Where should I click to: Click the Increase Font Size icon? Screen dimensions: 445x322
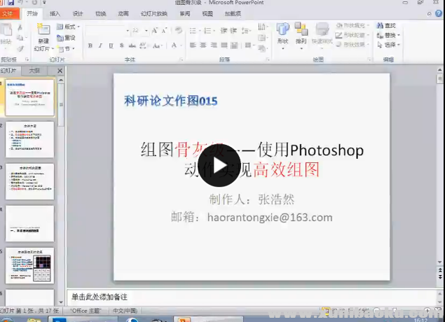pos(155,30)
